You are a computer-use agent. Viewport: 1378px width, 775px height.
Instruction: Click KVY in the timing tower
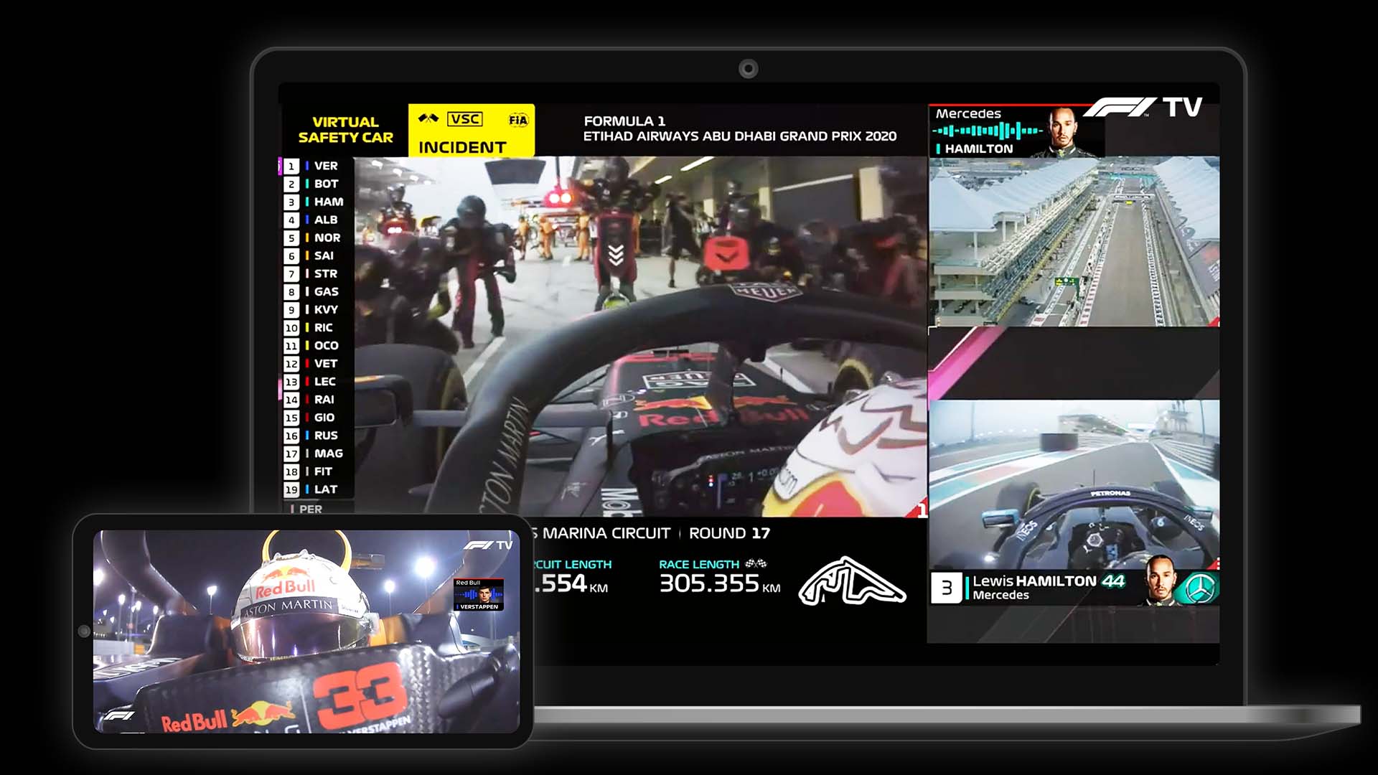(326, 309)
